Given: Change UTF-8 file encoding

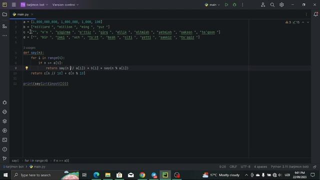Looking at the screenshot, I should (x=245, y=166).
